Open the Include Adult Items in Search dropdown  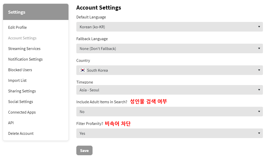(169, 112)
